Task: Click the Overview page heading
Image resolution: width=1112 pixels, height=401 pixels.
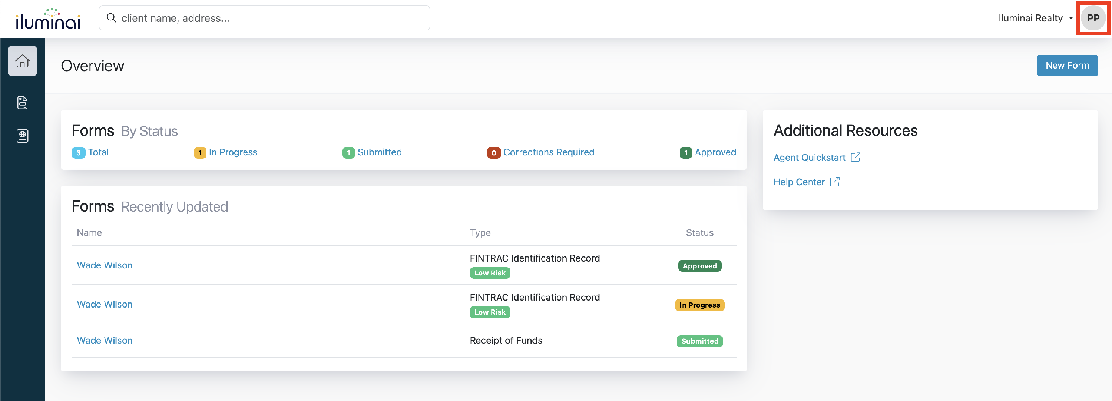Action: tap(92, 66)
